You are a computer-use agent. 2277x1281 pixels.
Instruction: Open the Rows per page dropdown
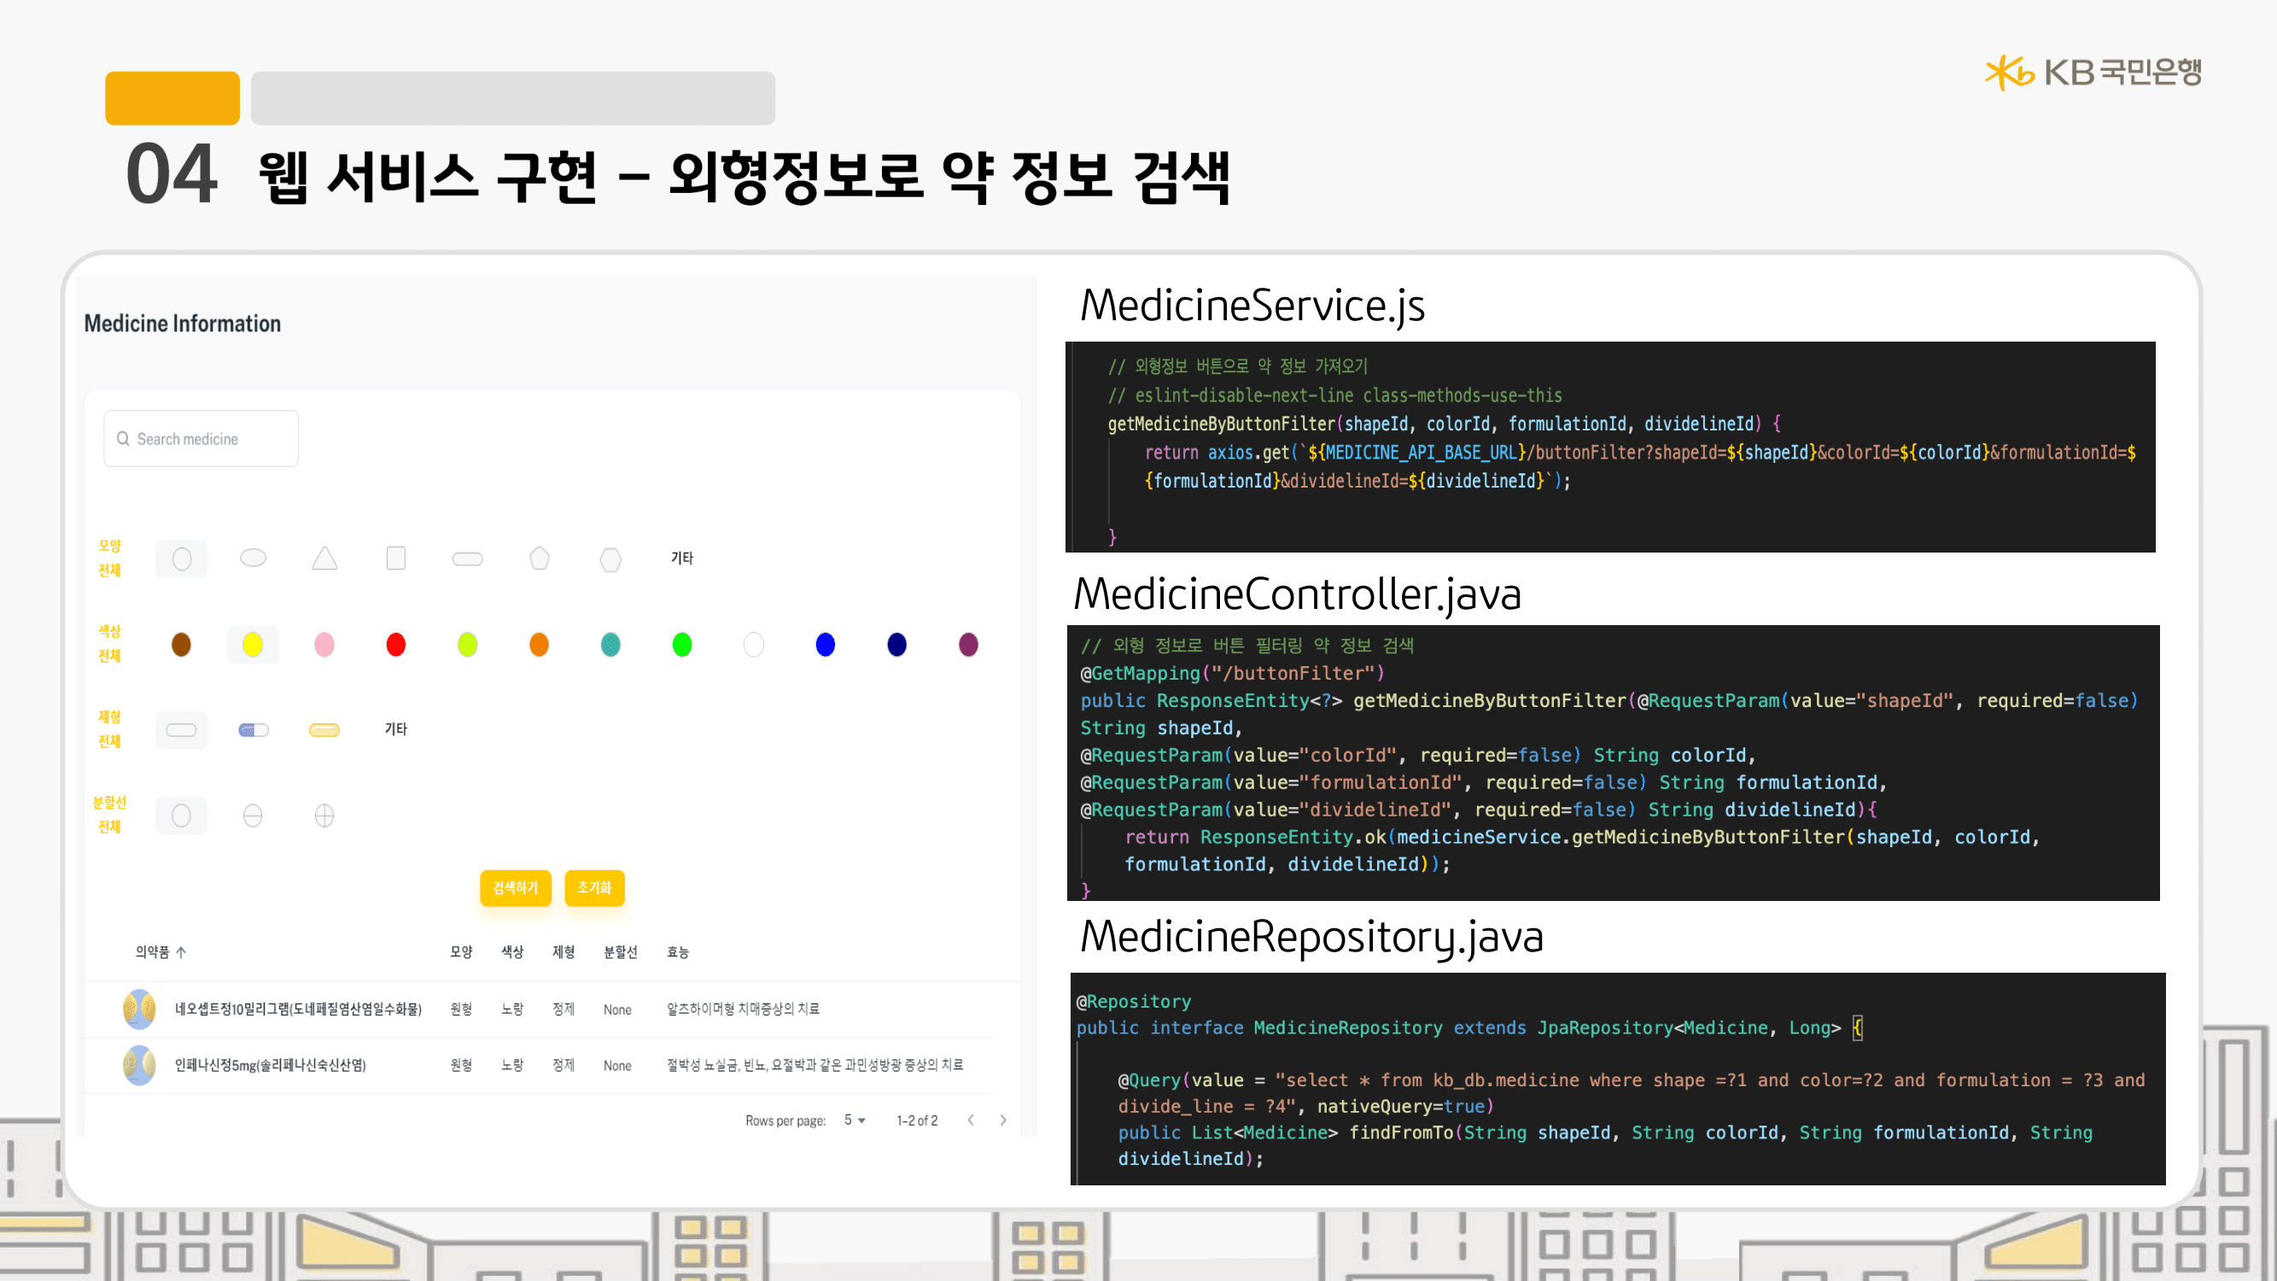pyautogui.click(x=854, y=1120)
